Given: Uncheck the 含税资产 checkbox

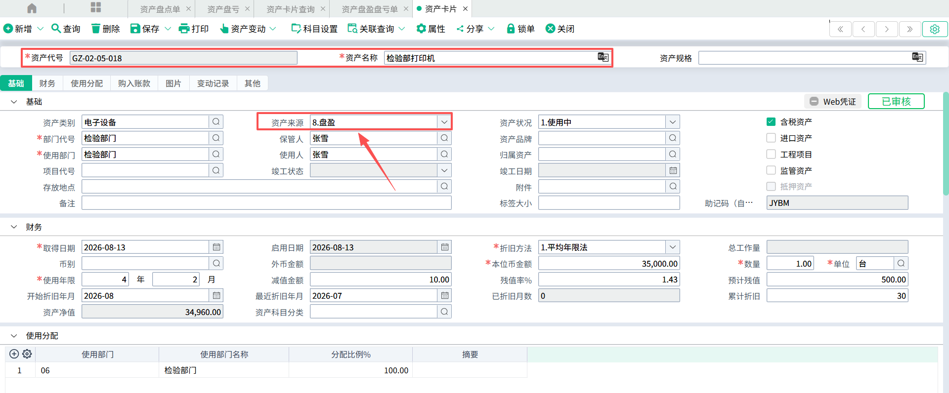Looking at the screenshot, I should click(771, 121).
